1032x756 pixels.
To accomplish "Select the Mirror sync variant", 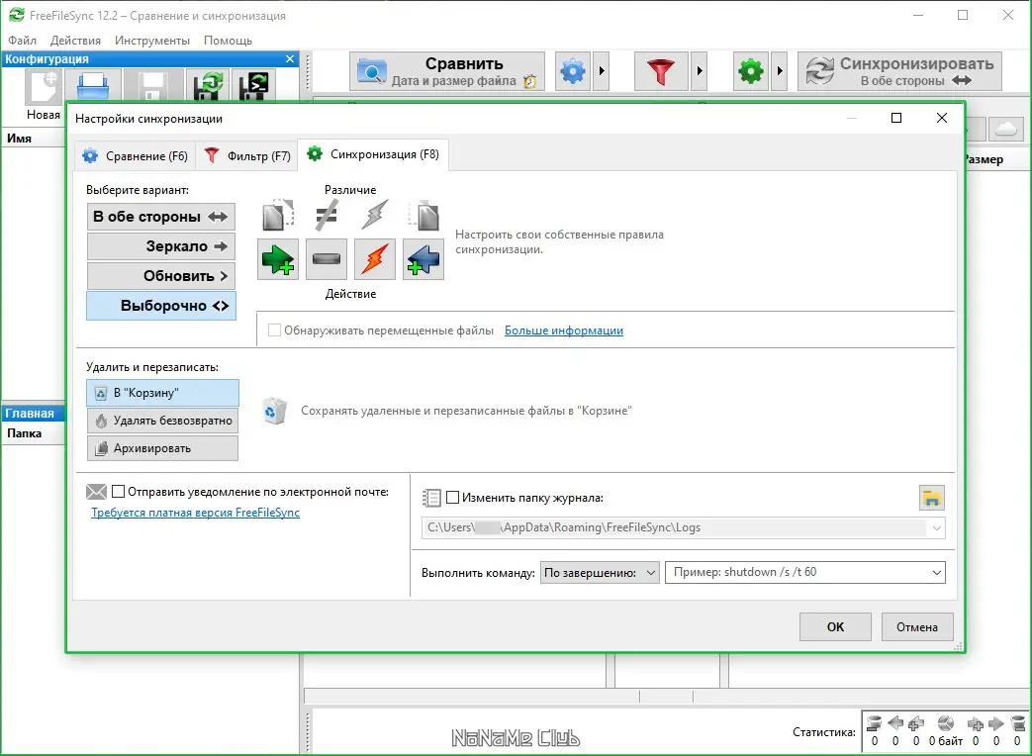I will click(x=161, y=246).
